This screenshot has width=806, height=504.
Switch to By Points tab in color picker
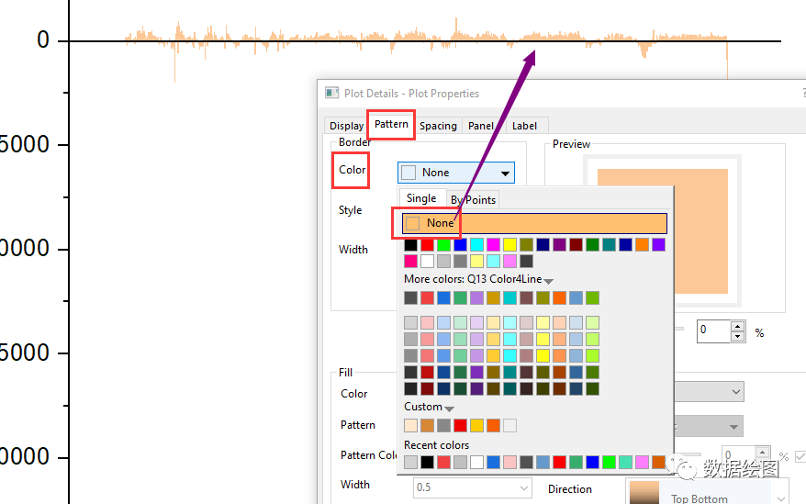coord(473,199)
